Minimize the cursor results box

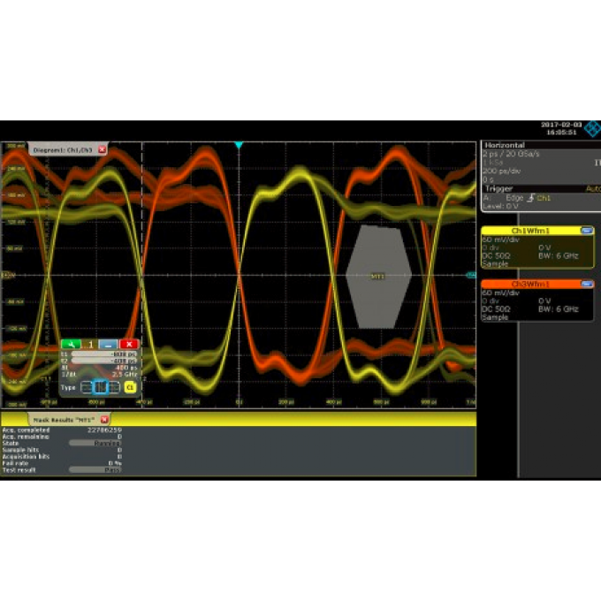(x=108, y=344)
